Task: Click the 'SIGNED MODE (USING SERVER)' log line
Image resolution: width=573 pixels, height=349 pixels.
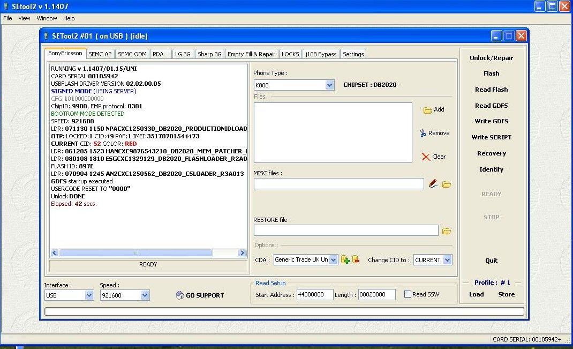Action: click(x=94, y=91)
